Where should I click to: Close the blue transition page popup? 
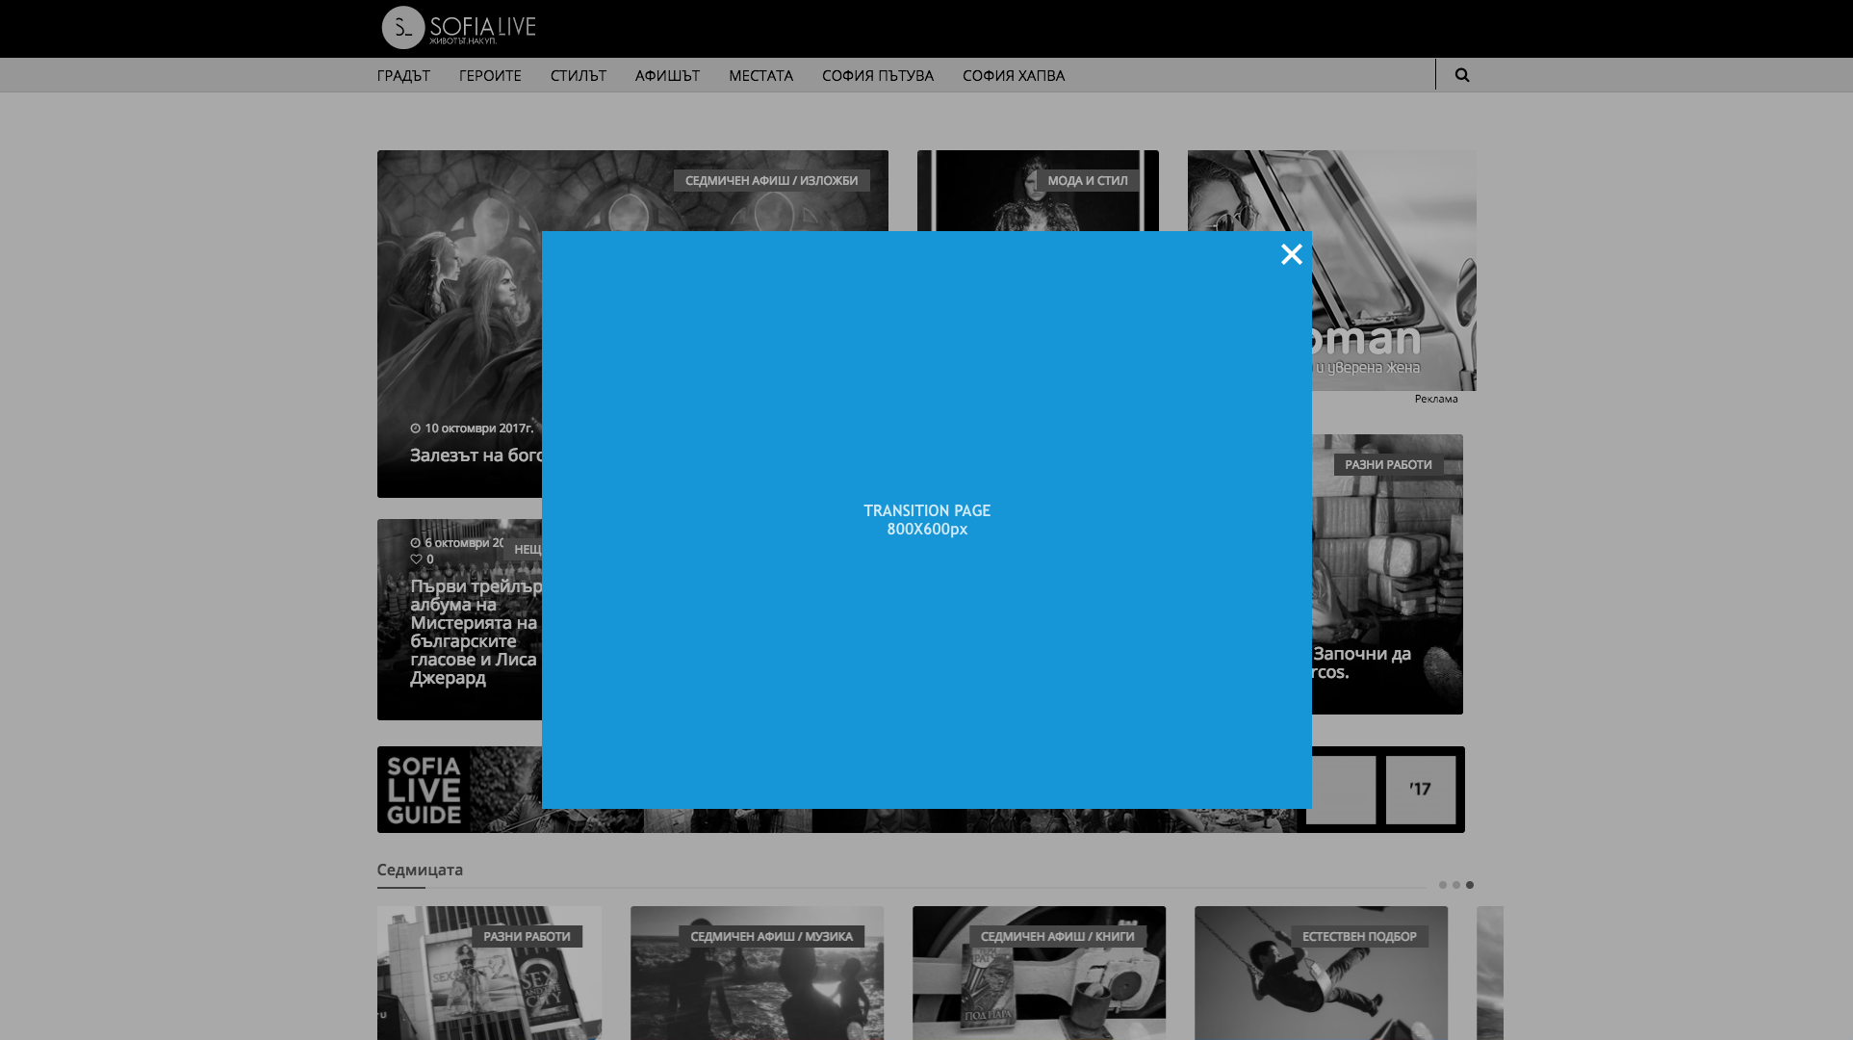(x=1291, y=254)
